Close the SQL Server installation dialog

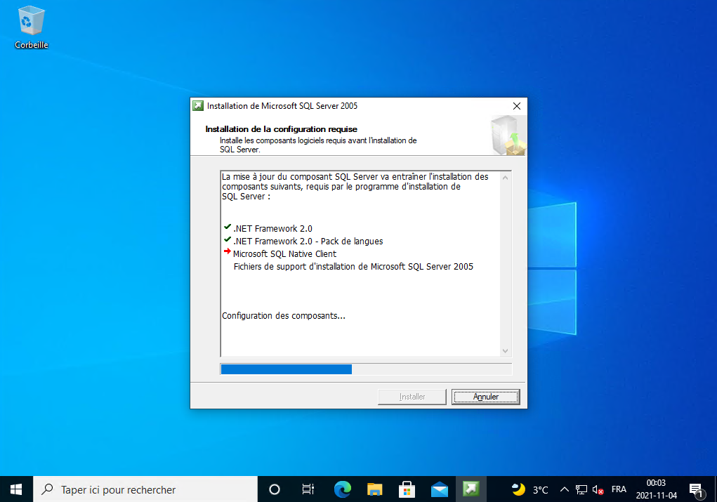(x=517, y=106)
